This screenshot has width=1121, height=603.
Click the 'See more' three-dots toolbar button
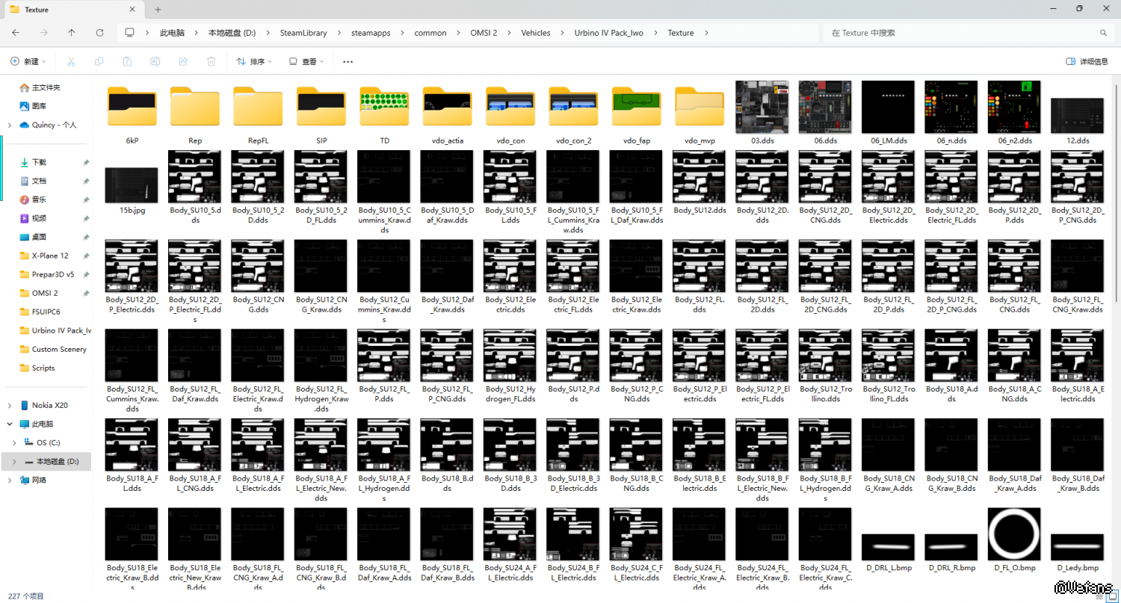click(348, 61)
